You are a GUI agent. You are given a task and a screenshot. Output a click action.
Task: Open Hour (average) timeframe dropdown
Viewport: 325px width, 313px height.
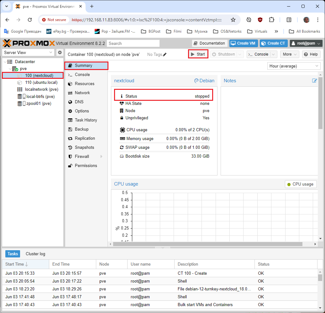click(294, 66)
